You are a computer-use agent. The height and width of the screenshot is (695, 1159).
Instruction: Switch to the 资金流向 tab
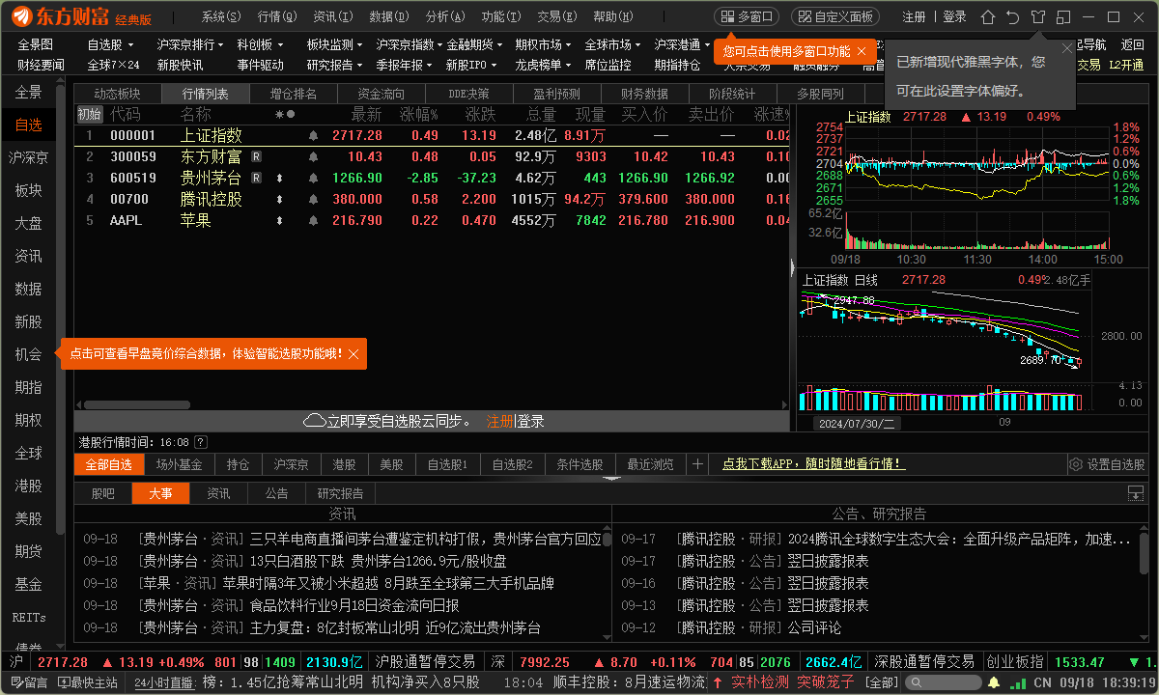(x=381, y=94)
